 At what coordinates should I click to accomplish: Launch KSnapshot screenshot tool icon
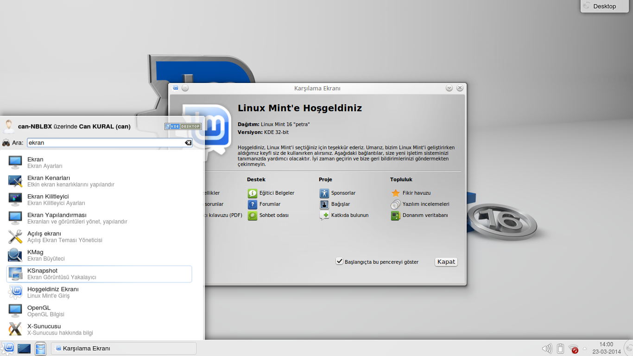pyautogui.click(x=15, y=273)
